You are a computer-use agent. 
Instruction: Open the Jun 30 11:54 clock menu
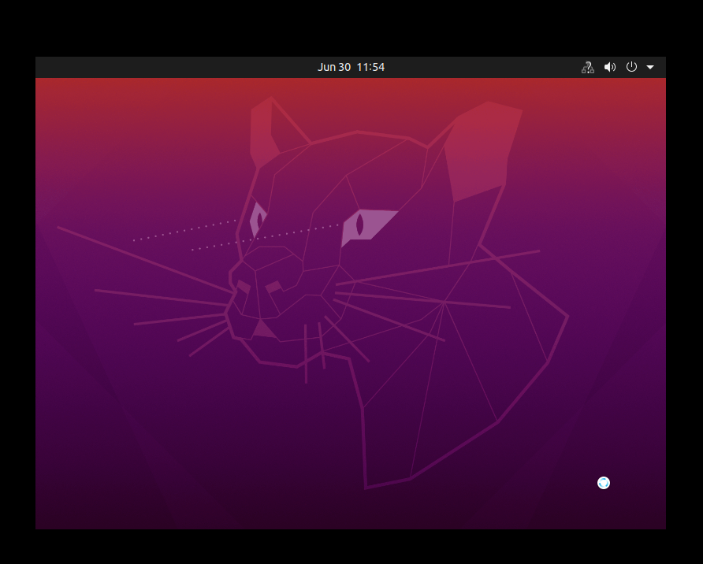pyautogui.click(x=351, y=67)
